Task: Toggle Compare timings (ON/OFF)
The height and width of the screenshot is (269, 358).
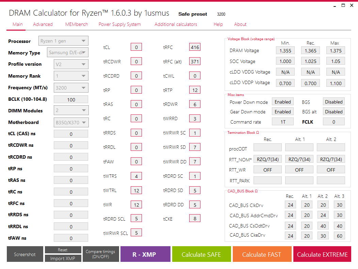Action: [101, 254]
